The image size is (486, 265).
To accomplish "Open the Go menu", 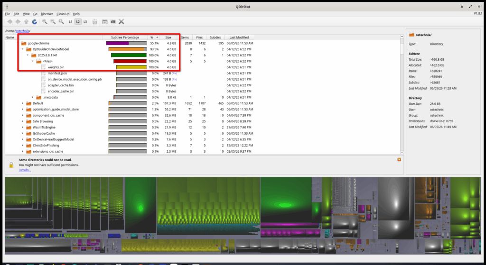I will [35, 14].
